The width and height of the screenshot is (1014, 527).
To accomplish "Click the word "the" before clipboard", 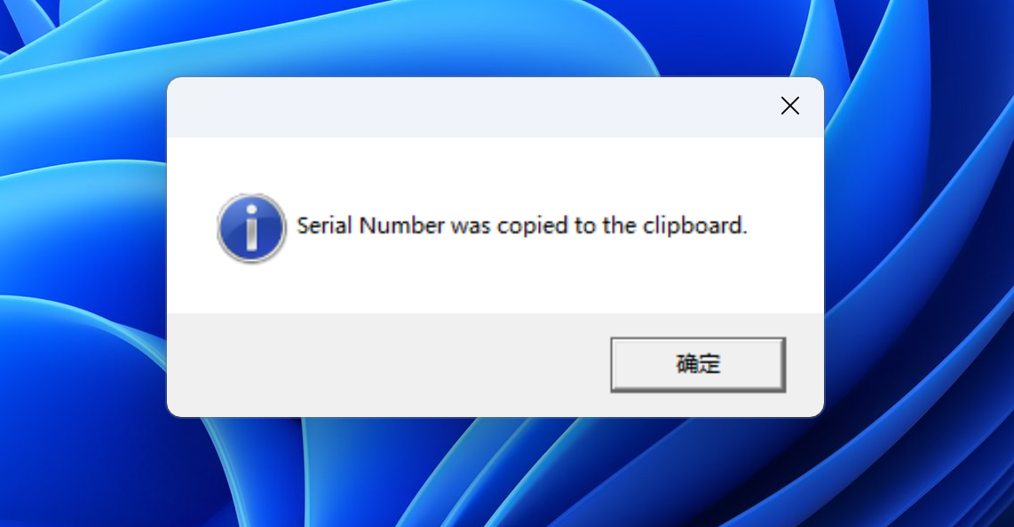I will point(620,225).
